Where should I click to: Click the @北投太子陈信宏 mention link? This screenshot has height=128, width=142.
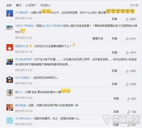tap(52, 26)
